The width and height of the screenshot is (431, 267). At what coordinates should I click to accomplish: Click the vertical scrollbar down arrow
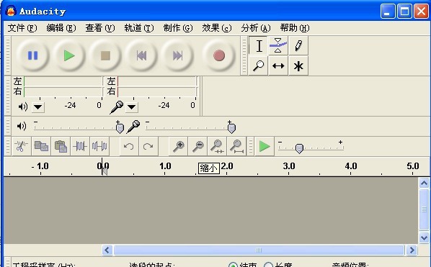424,237
